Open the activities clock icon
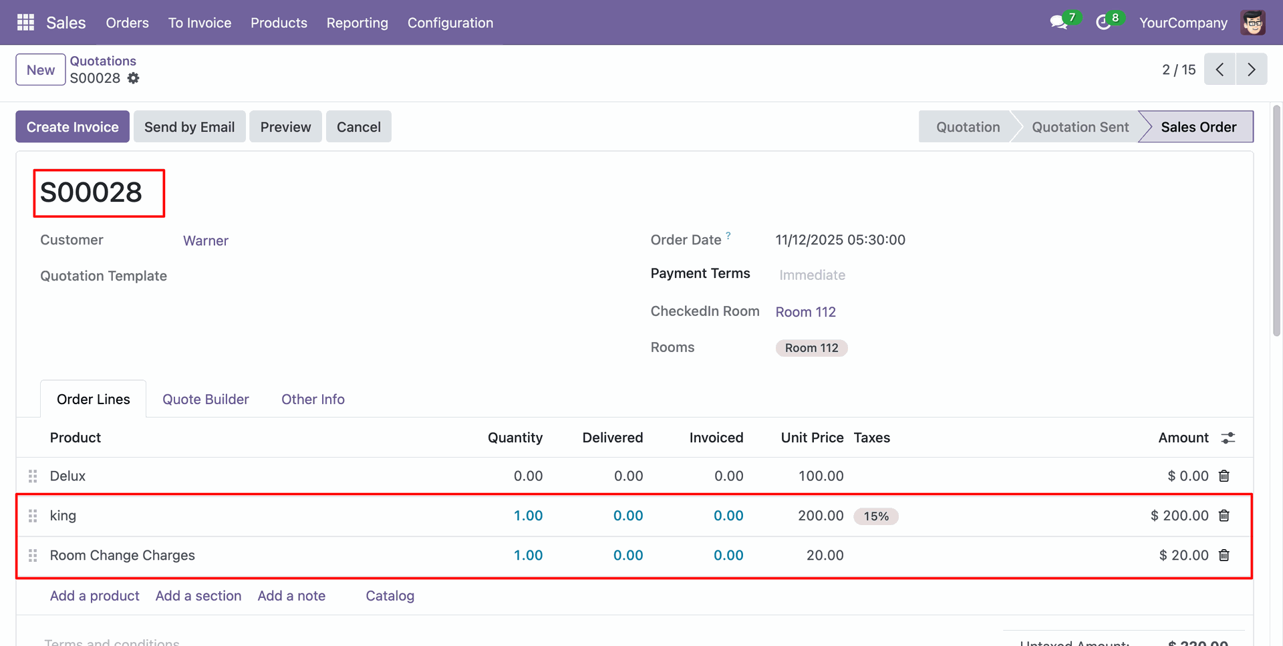Viewport: 1283px width, 646px height. 1103,23
